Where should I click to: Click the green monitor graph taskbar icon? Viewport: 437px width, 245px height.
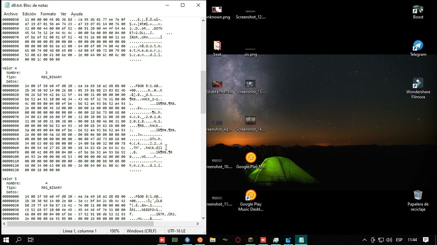click(x=175, y=240)
